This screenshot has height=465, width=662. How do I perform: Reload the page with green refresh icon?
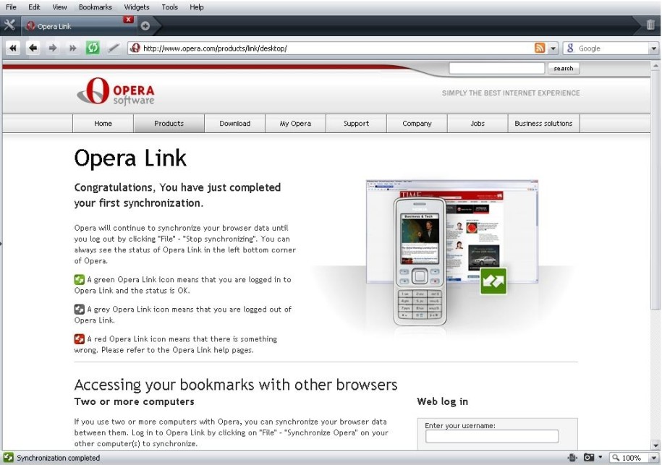point(93,48)
